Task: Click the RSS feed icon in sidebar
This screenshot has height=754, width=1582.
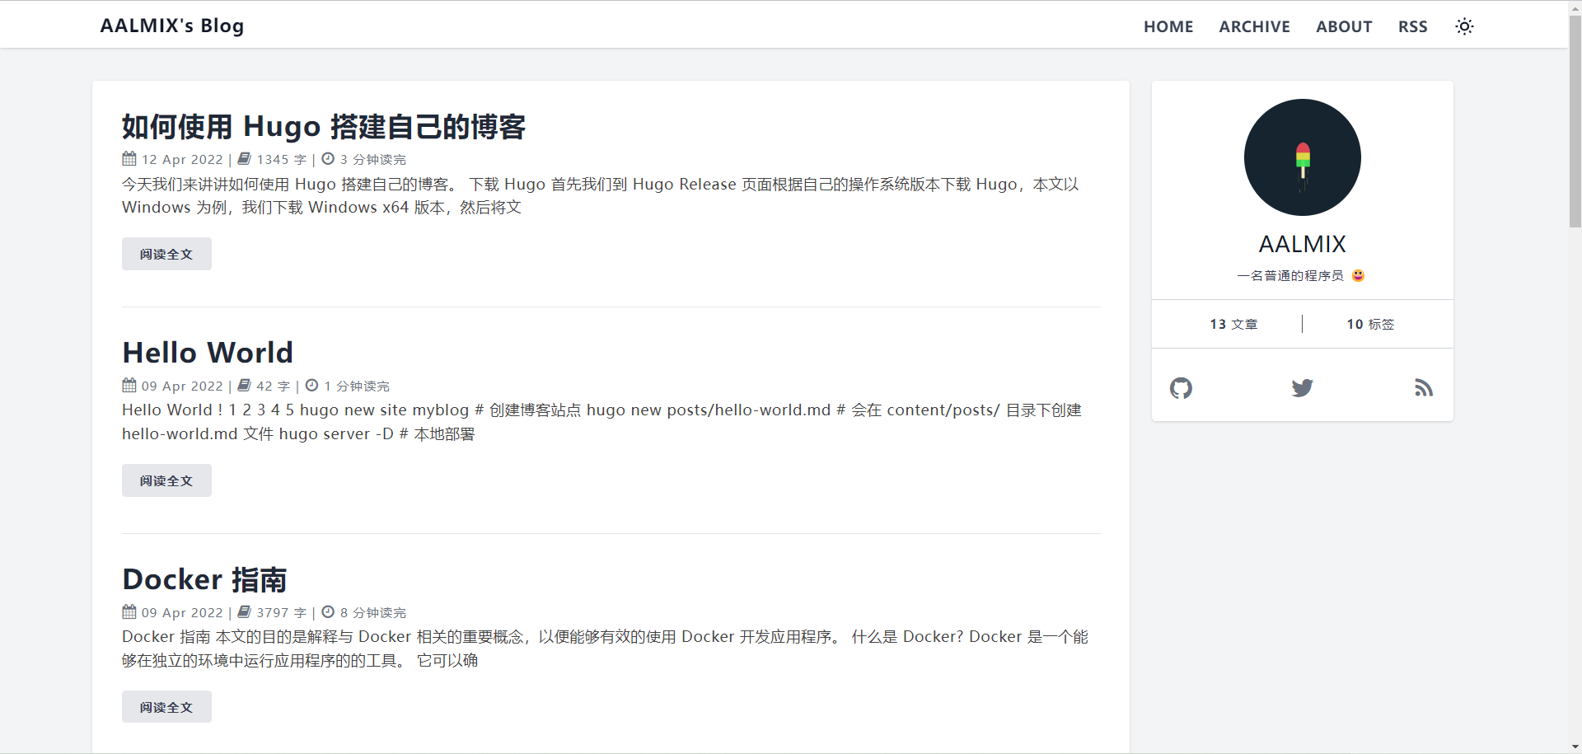Action: click(1423, 388)
